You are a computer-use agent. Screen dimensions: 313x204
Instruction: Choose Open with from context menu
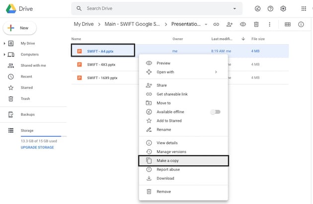click(183, 72)
